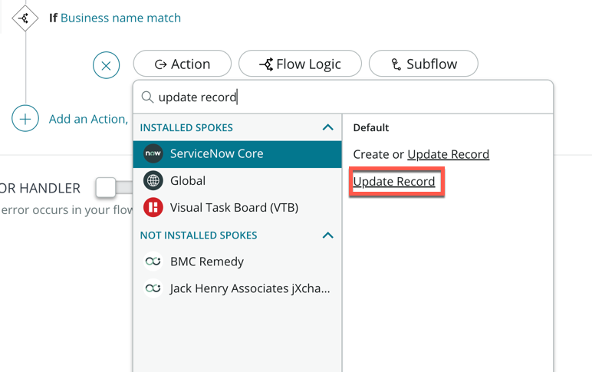Click the Jack Henry Associates spoke icon
592x372 pixels.
tap(153, 289)
